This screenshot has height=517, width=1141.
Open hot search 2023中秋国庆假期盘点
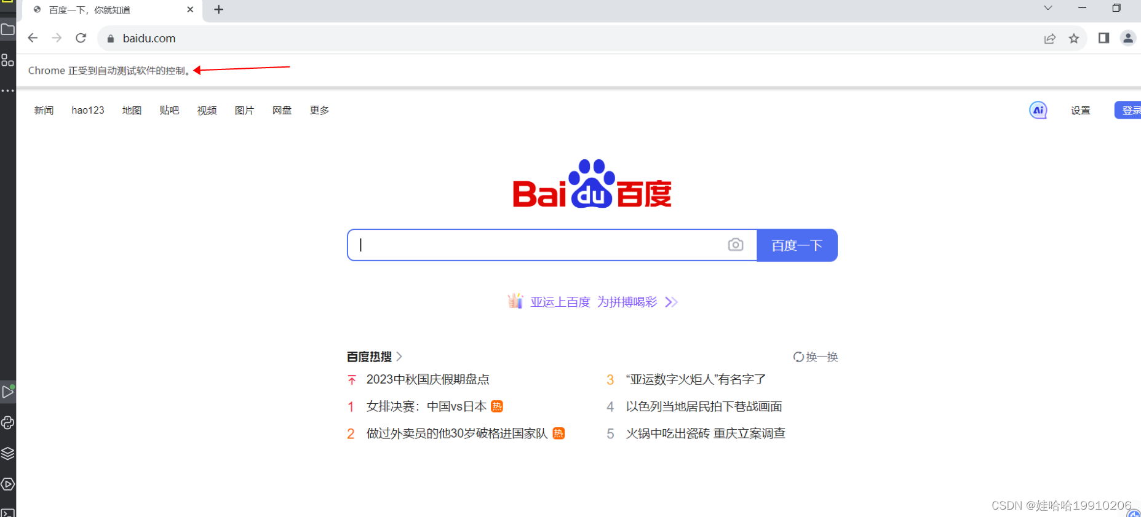pyautogui.click(x=428, y=379)
